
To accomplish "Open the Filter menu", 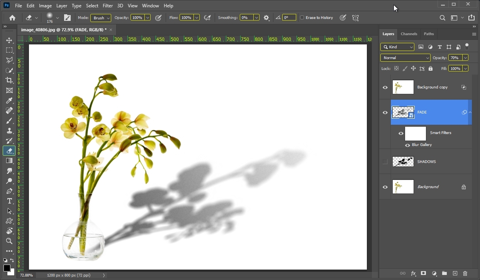I will 108,6.
